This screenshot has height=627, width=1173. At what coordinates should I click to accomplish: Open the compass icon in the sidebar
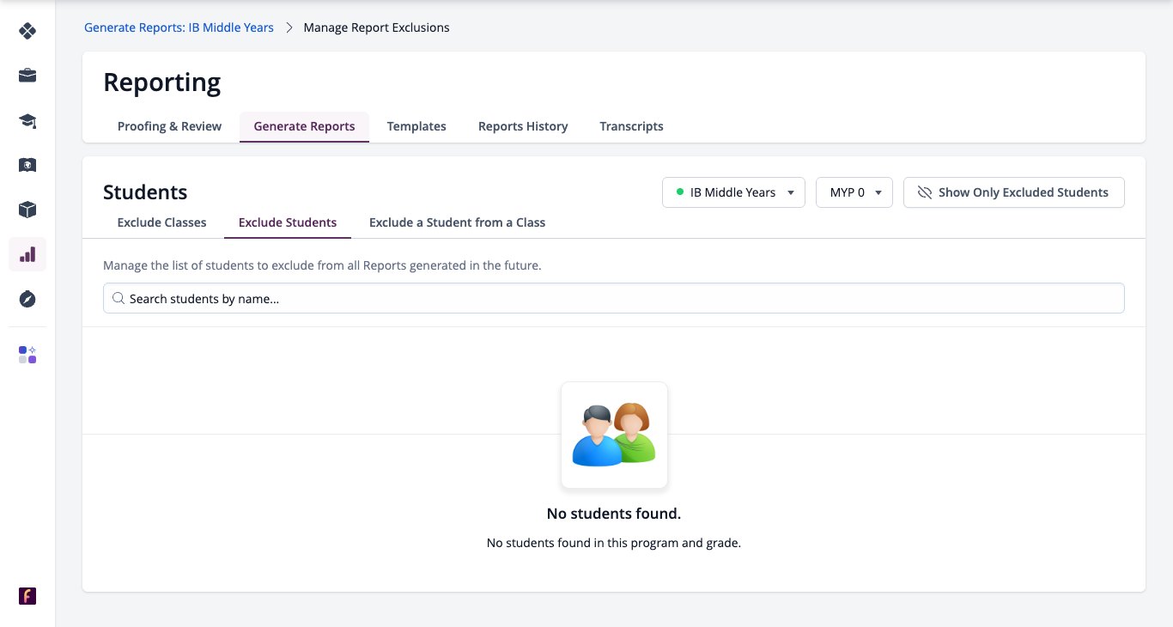27,299
